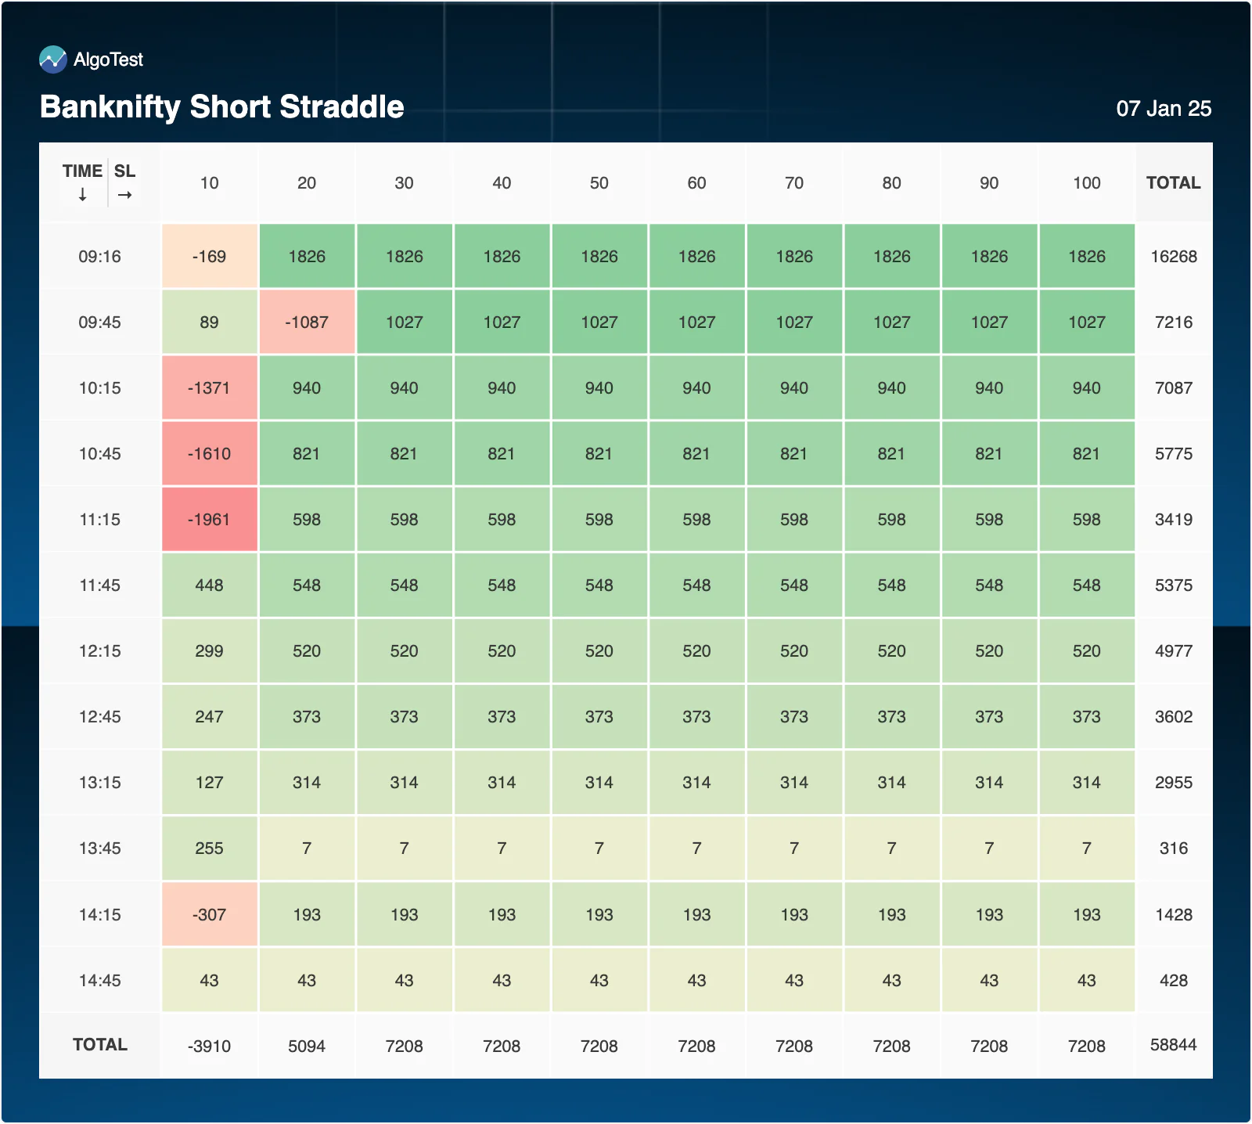Screen dimensions: 1252x1124
Task: Select the 09:16 time row label
Action: (x=100, y=257)
